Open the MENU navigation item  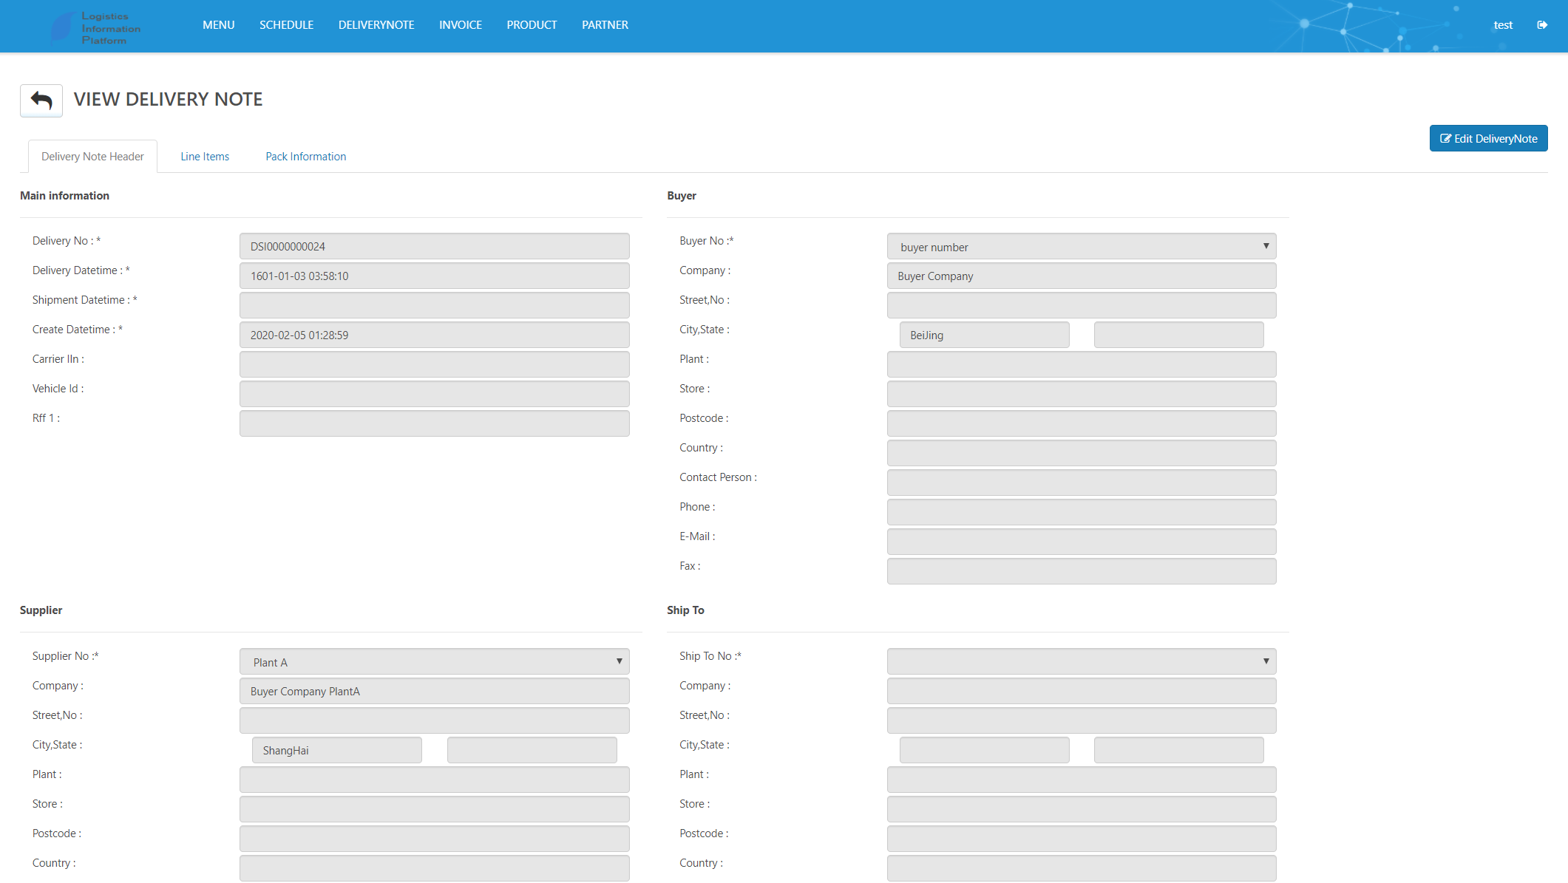219,25
